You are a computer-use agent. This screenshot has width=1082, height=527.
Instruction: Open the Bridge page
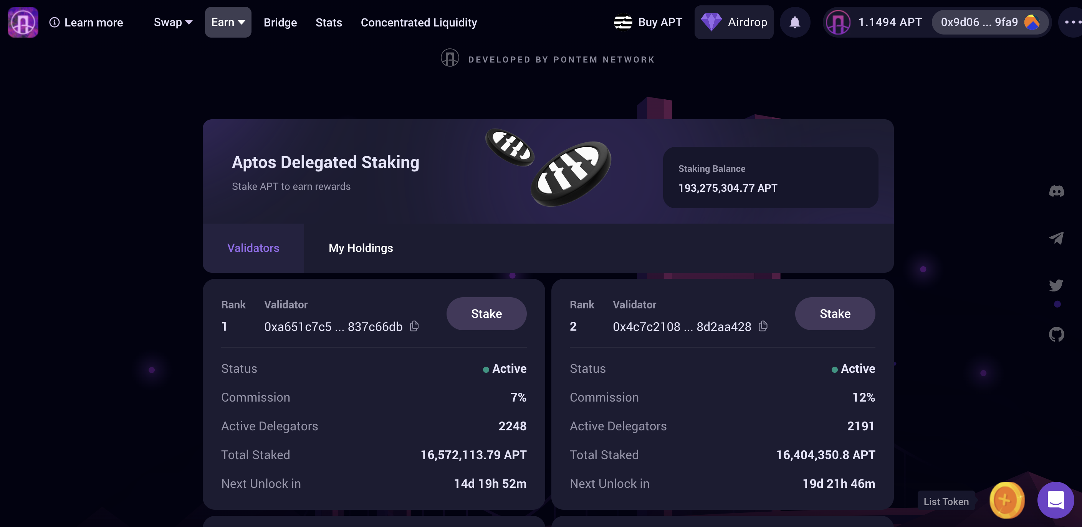[280, 22]
